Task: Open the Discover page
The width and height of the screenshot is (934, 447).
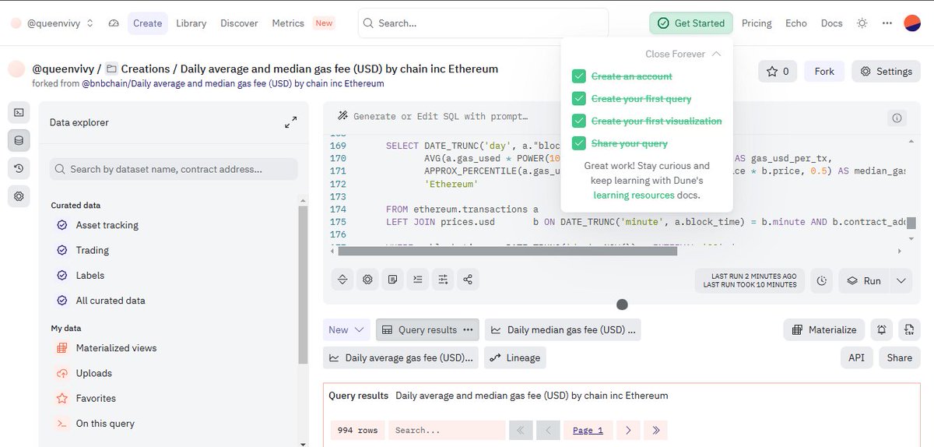Action: pyautogui.click(x=239, y=23)
